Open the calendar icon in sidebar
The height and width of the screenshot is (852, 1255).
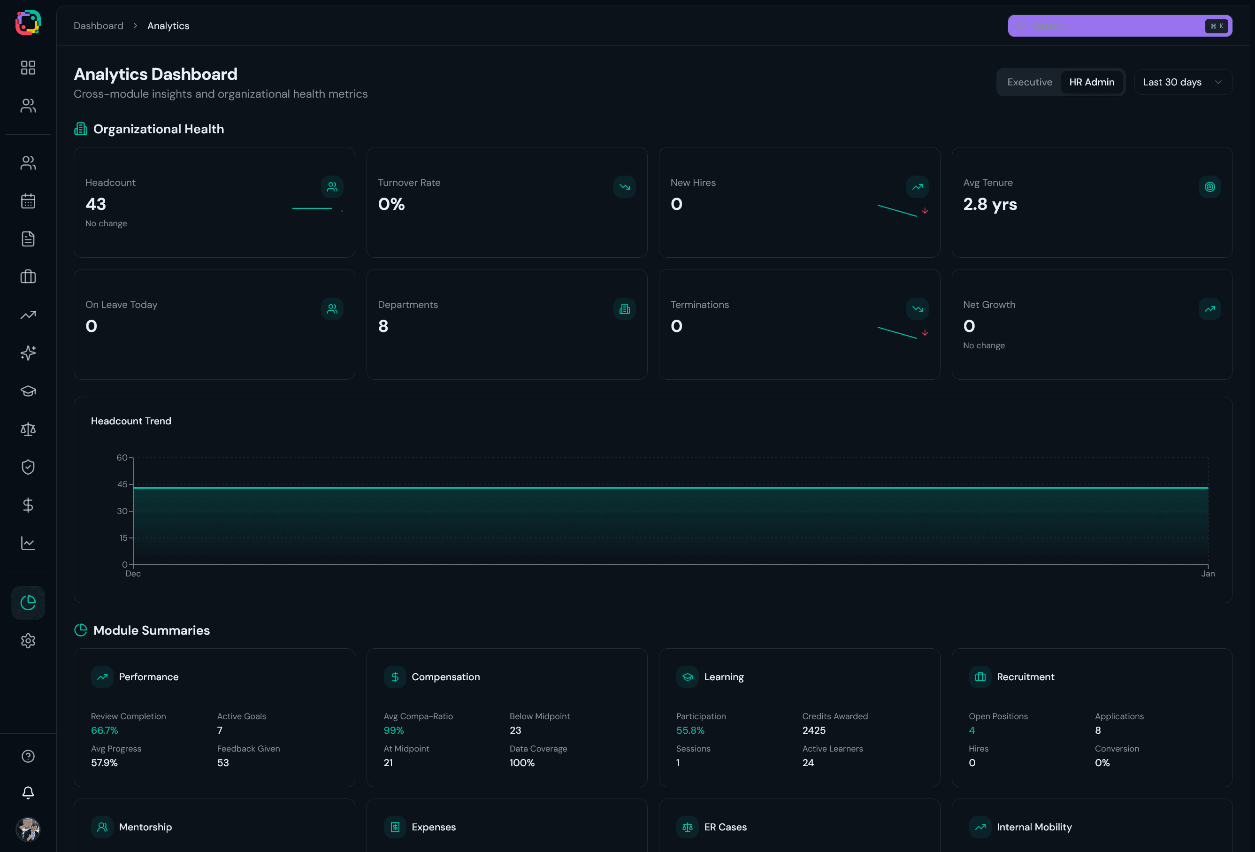click(x=28, y=201)
